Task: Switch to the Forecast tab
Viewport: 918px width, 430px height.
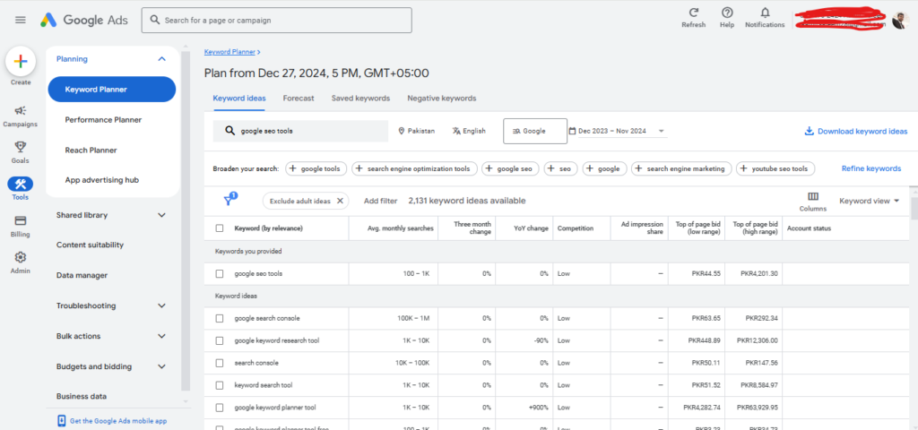Action: click(x=299, y=99)
